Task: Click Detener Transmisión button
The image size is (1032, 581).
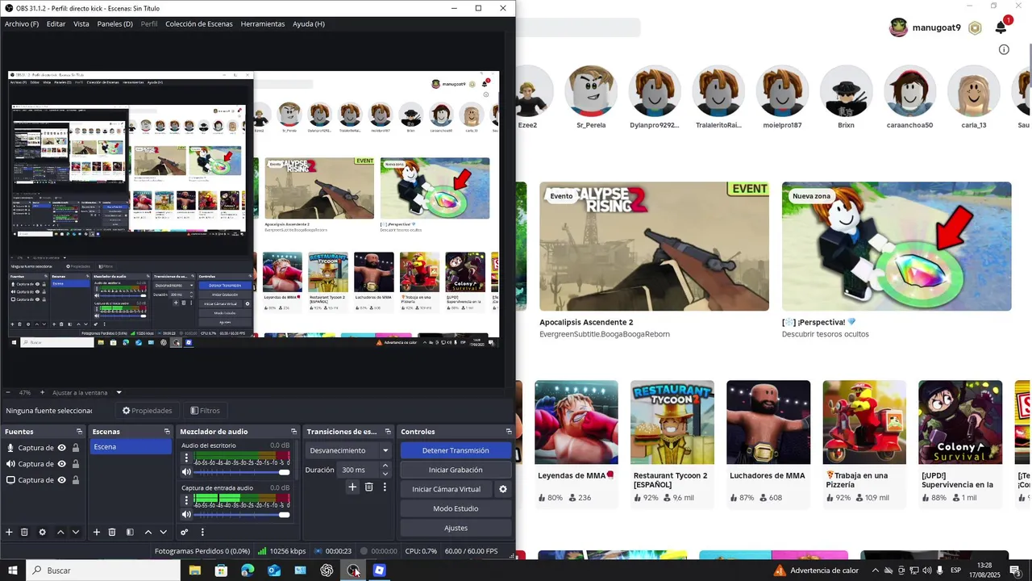Action: pyautogui.click(x=456, y=450)
